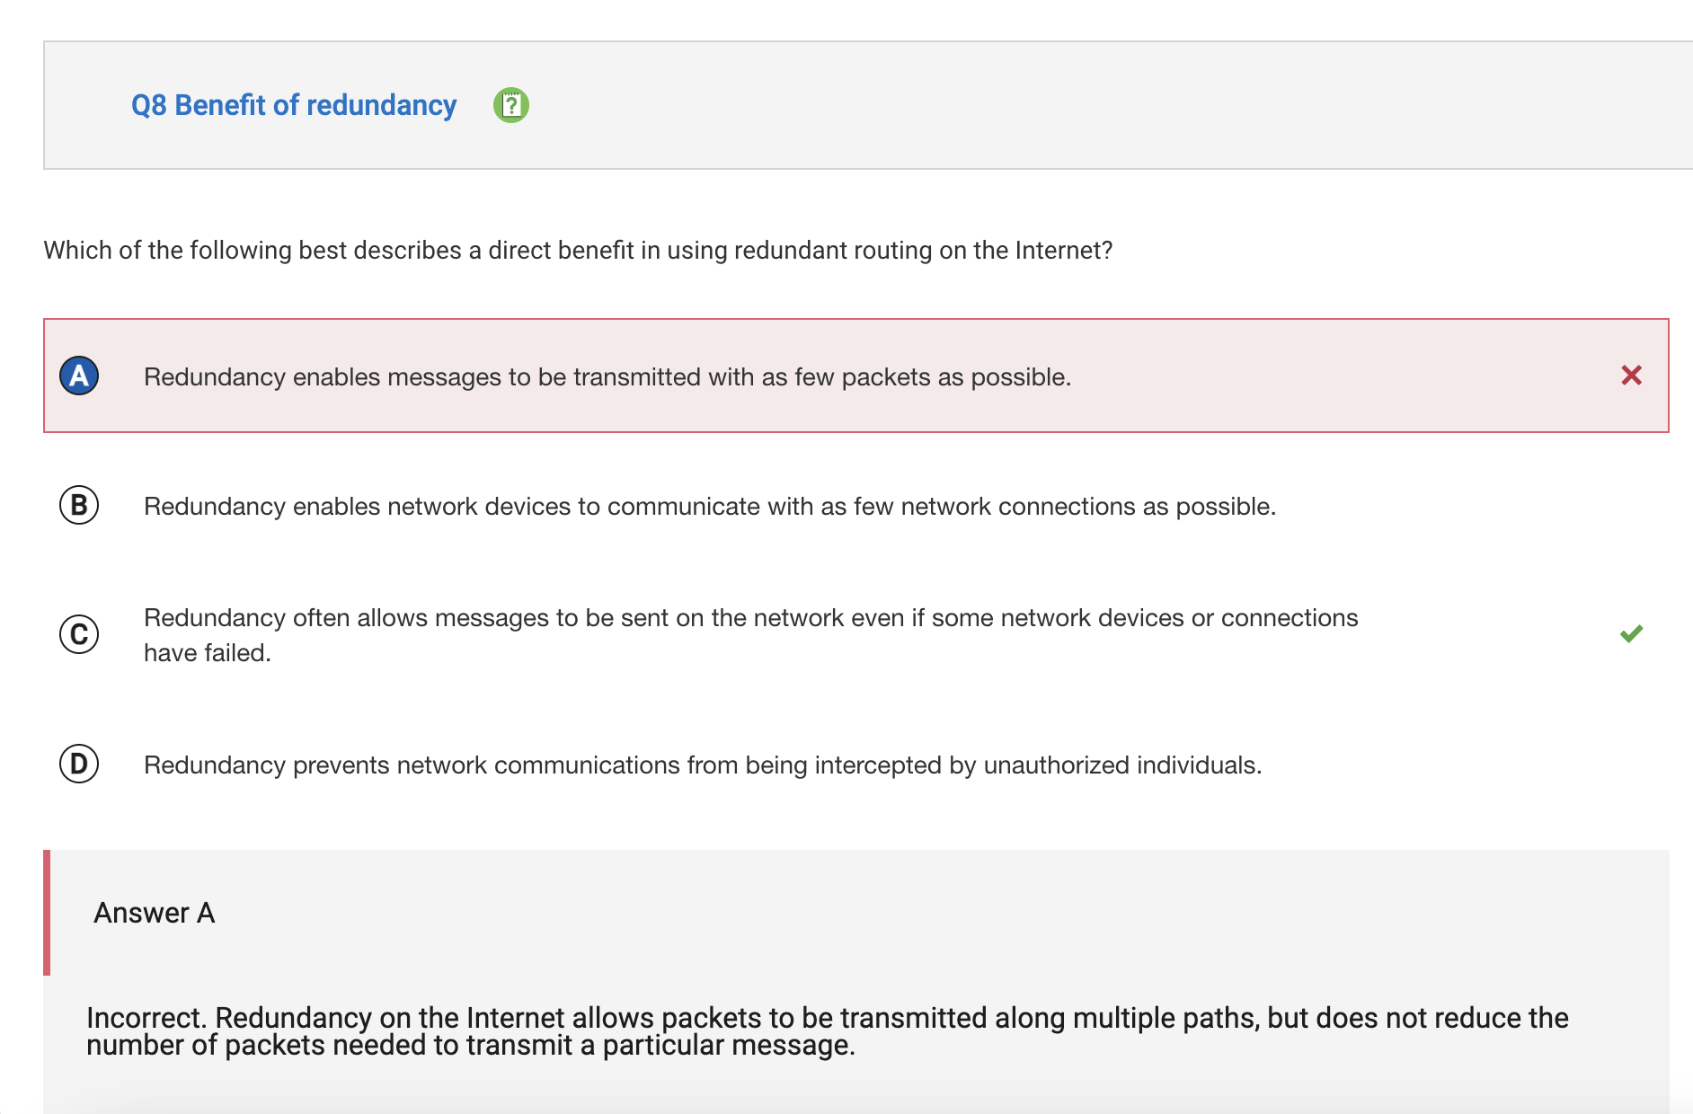
Task: Click the red X incorrect mark
Action: [x=1632, y=376]
